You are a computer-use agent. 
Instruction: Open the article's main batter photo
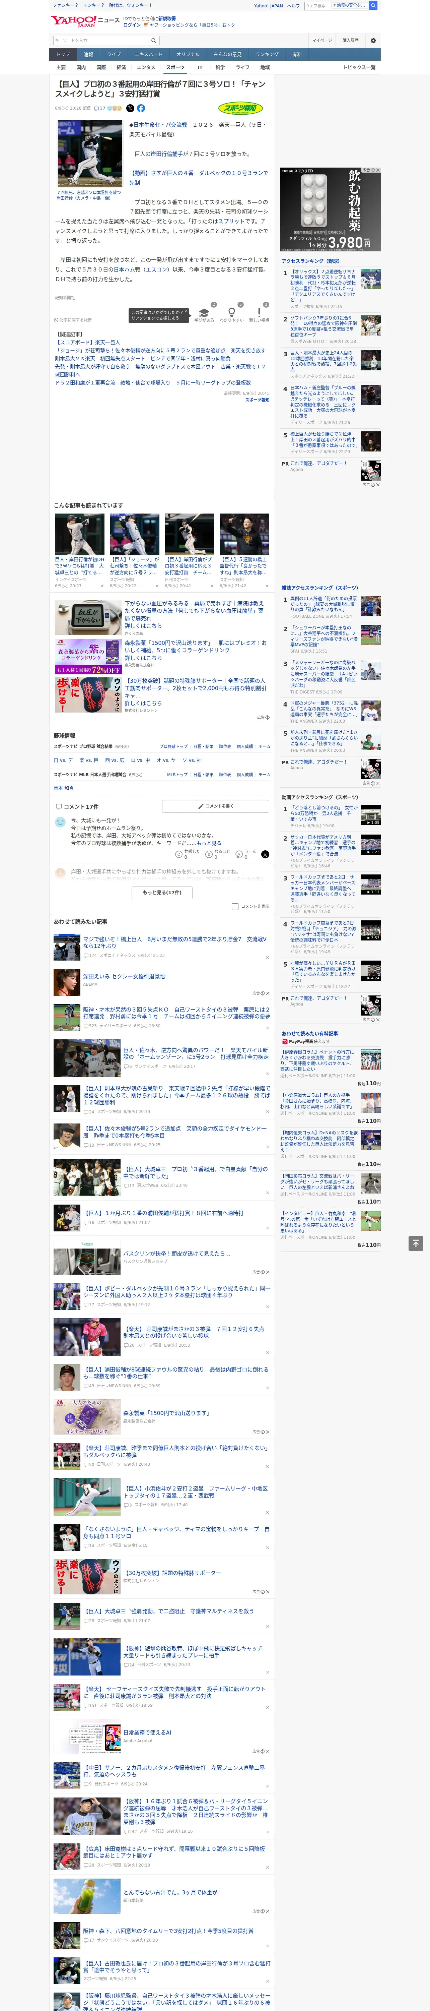point(89,155)
